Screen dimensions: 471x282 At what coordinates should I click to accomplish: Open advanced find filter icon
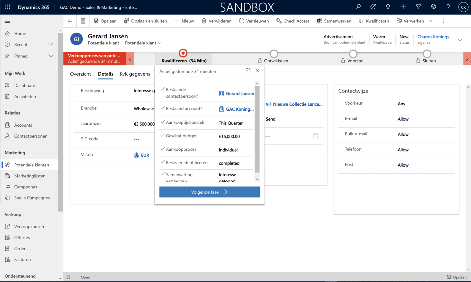418,7
